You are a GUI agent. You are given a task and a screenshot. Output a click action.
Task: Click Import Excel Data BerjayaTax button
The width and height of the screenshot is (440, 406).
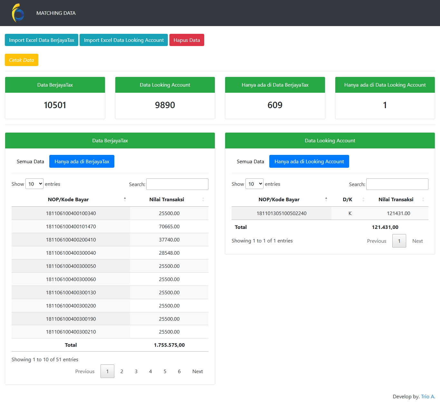42,40
